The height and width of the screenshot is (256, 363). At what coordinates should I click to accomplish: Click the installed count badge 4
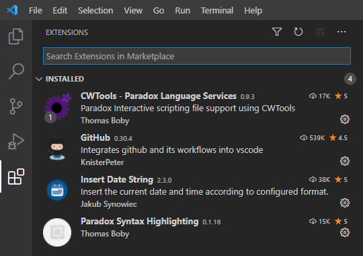350,79
